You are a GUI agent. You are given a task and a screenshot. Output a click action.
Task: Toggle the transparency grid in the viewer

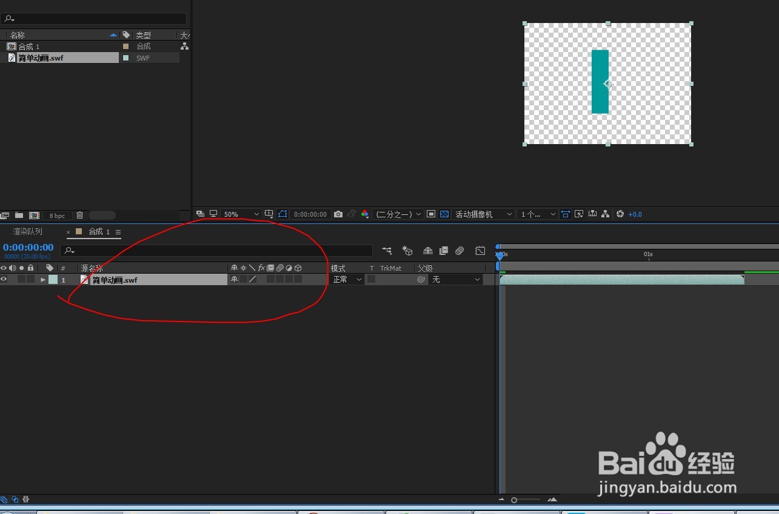444,214
